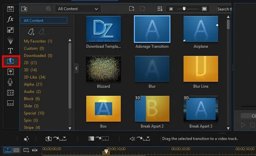Select Stripe (4) category
Screen dimensions: 256x156
tap(32, 128)
